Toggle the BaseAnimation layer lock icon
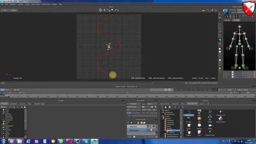The image size is (256, 144). point(151,130)
